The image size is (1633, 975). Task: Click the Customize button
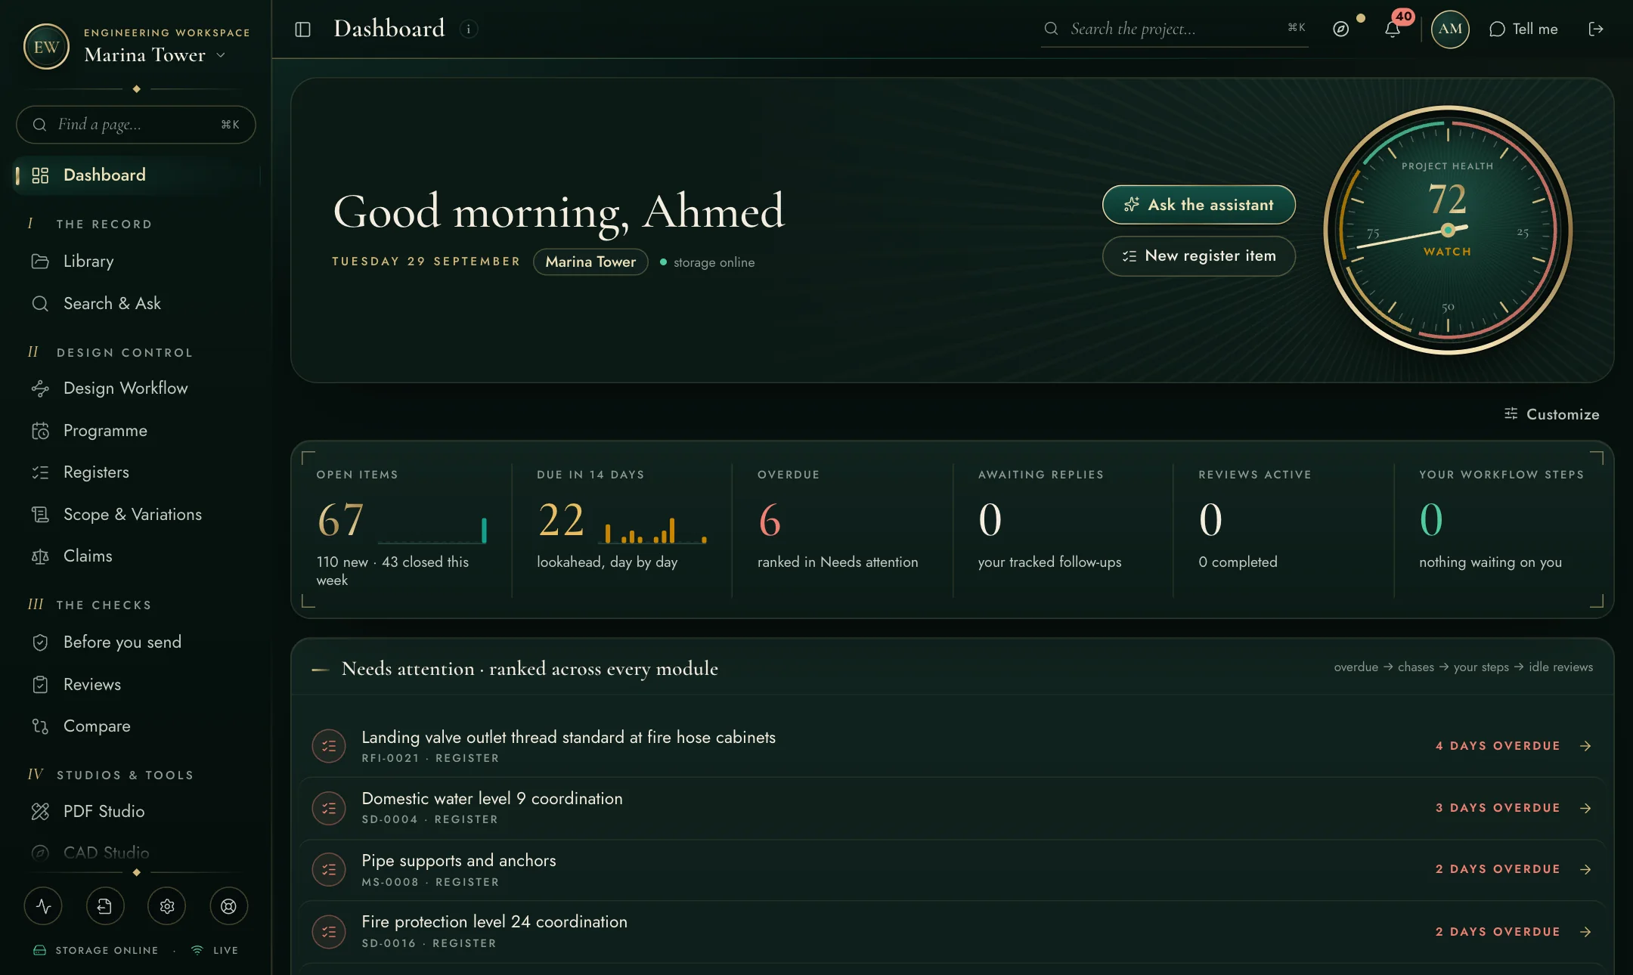point(1551,414)
